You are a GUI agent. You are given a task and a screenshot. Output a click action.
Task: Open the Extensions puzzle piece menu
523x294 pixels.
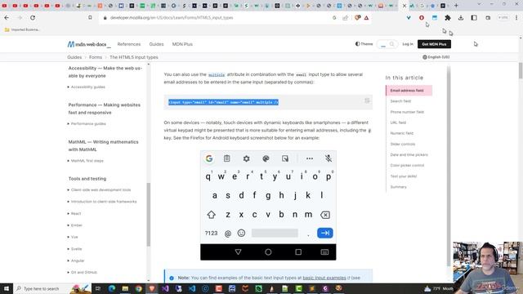click(448, 18)
